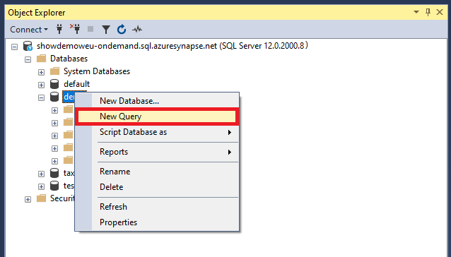This screenshot has width=451, height=257.
Task: Expand the Security folder node
Action: coord(28,200)
